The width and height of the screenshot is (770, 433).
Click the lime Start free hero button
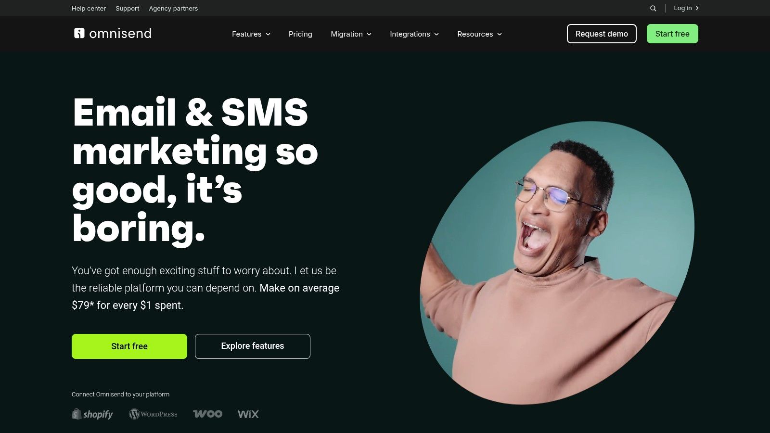pos(129,346)
